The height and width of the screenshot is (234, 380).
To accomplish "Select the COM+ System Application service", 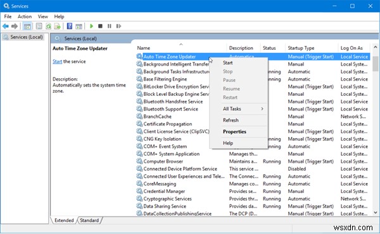I will pos(253,154).
